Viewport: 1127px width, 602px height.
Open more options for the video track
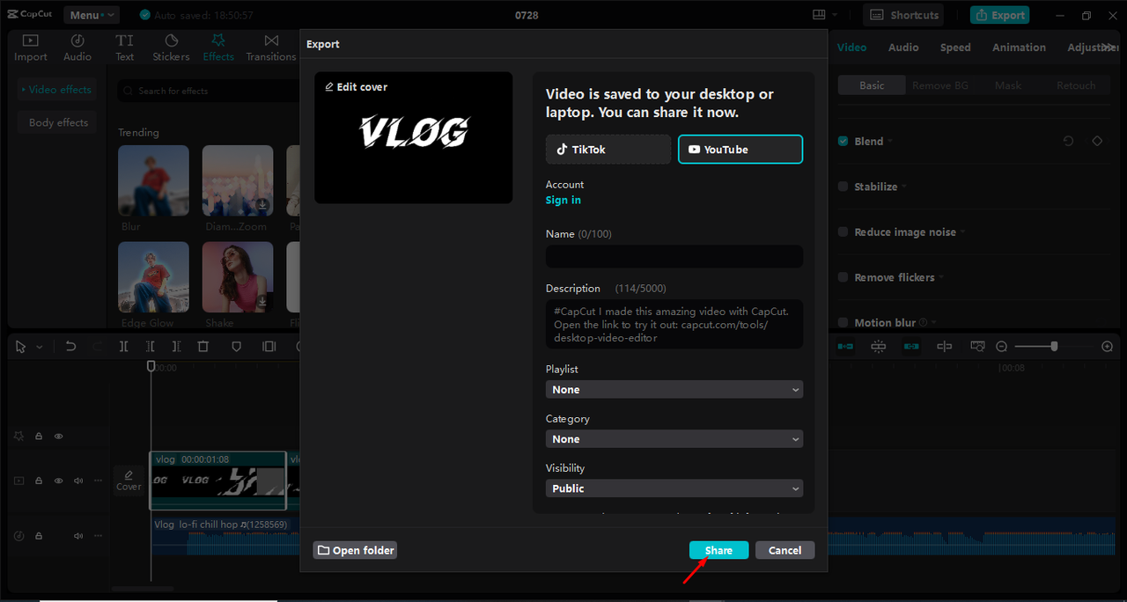(98, 481)
